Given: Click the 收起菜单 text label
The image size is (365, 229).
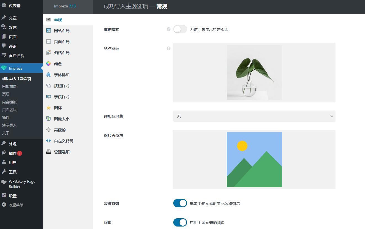Looking at the screenshot, I should pyautogui.click(x=16, y=205).
